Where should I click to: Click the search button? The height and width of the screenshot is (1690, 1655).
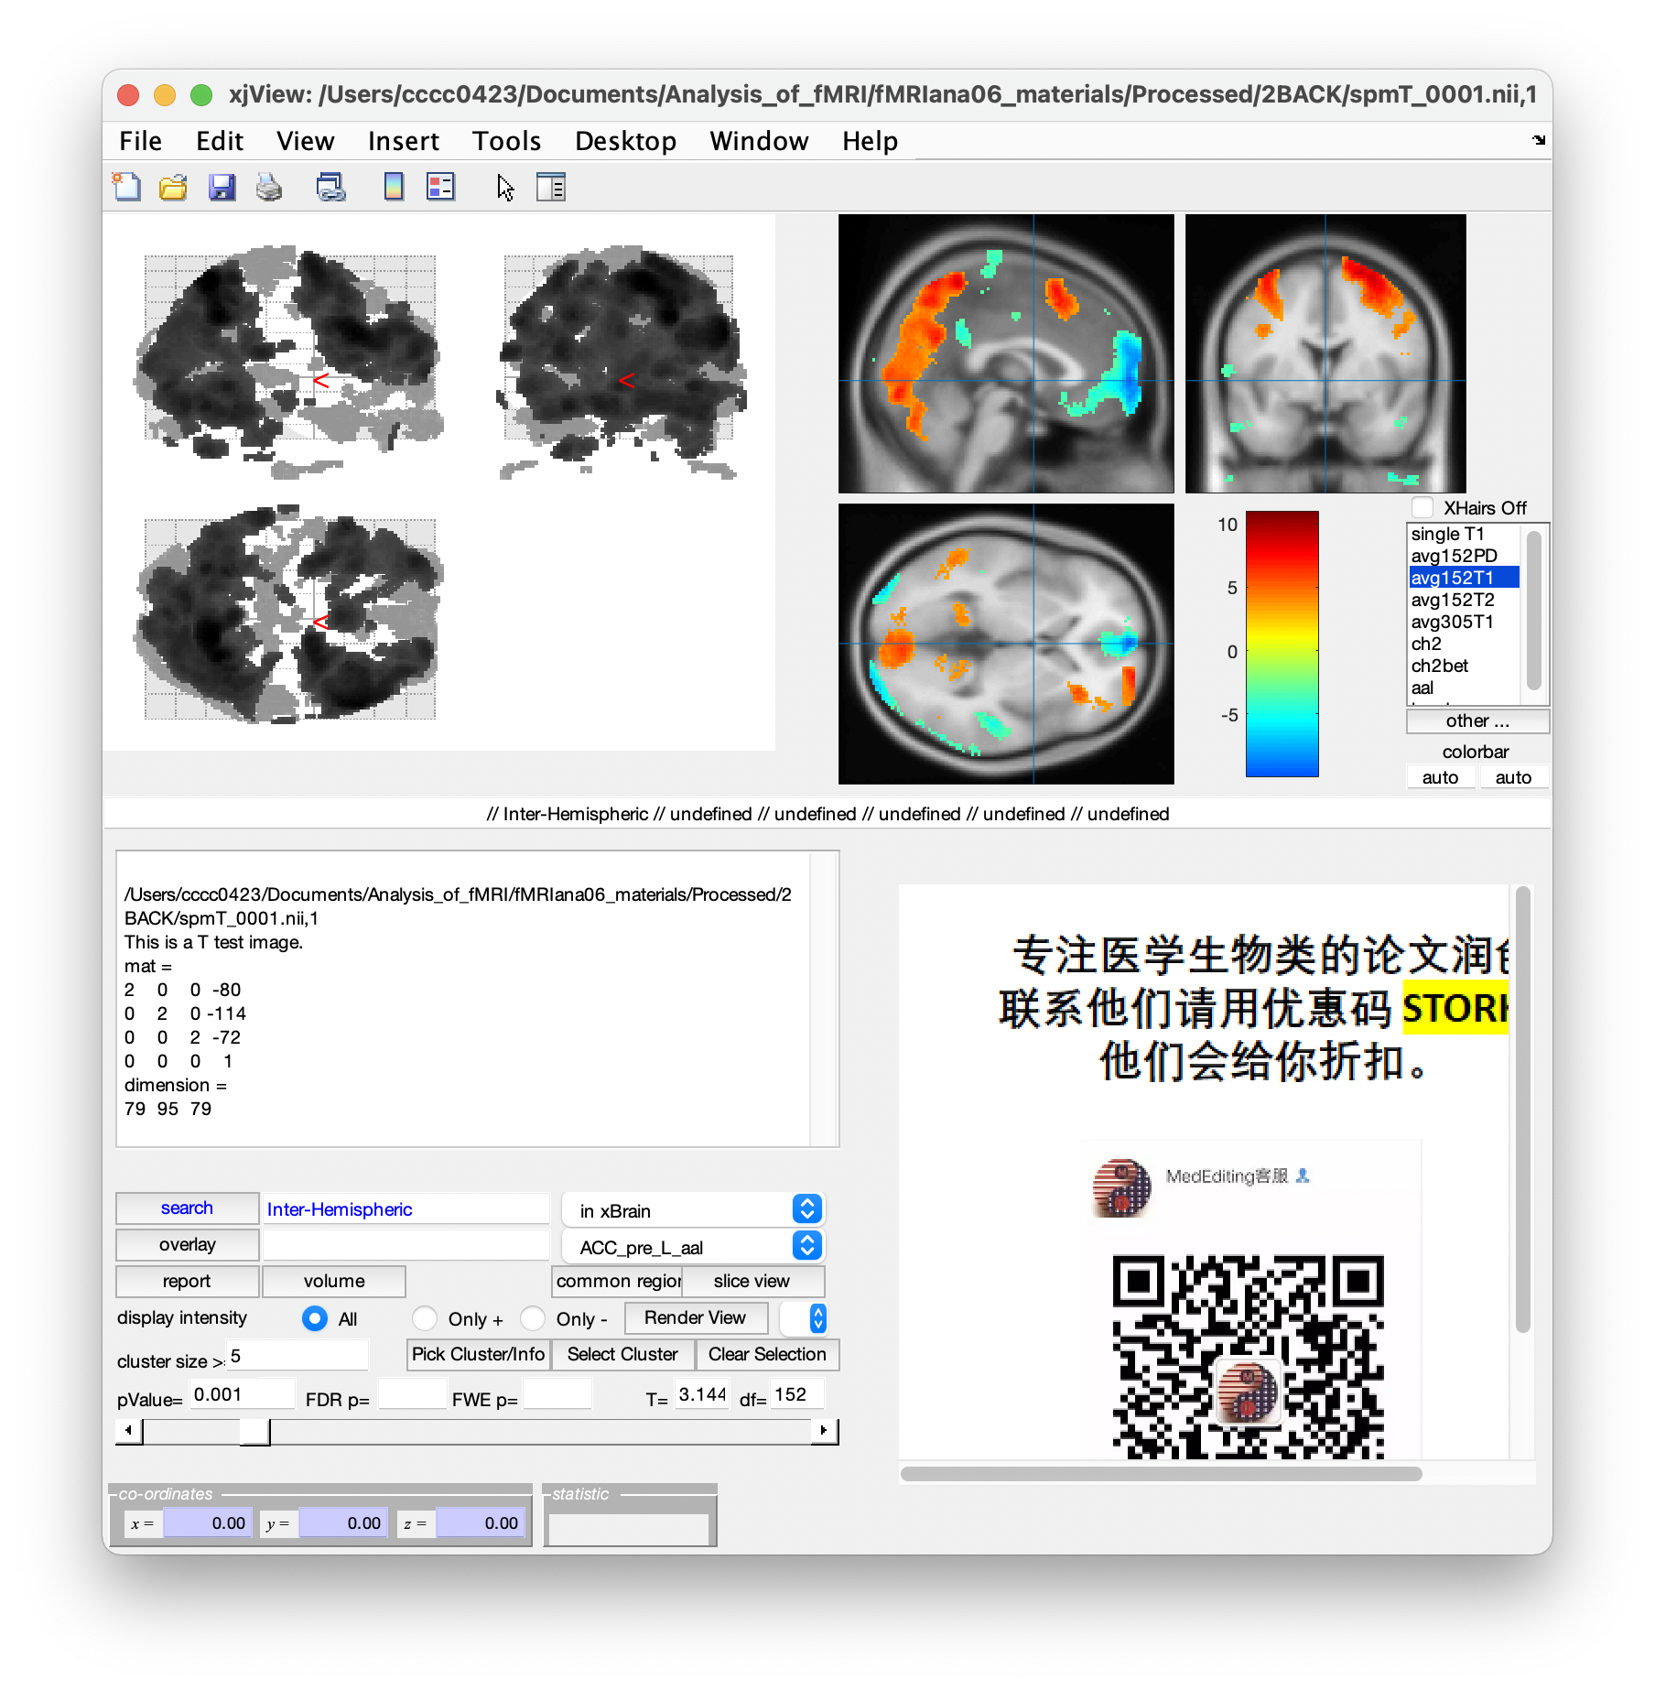coord(188,1208)
